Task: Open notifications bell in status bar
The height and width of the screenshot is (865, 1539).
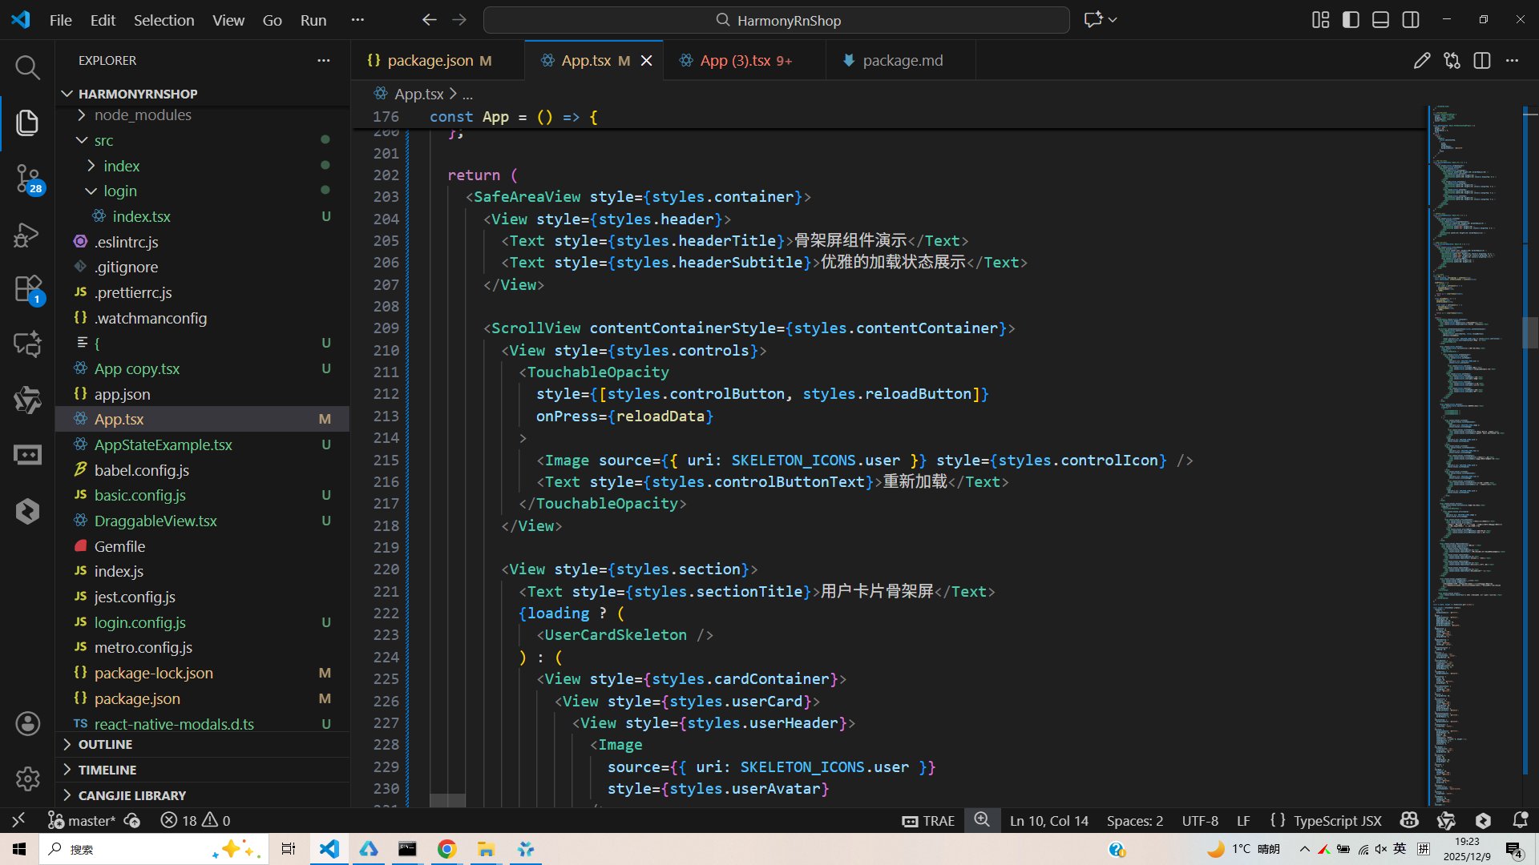Action: [1520, 820]
